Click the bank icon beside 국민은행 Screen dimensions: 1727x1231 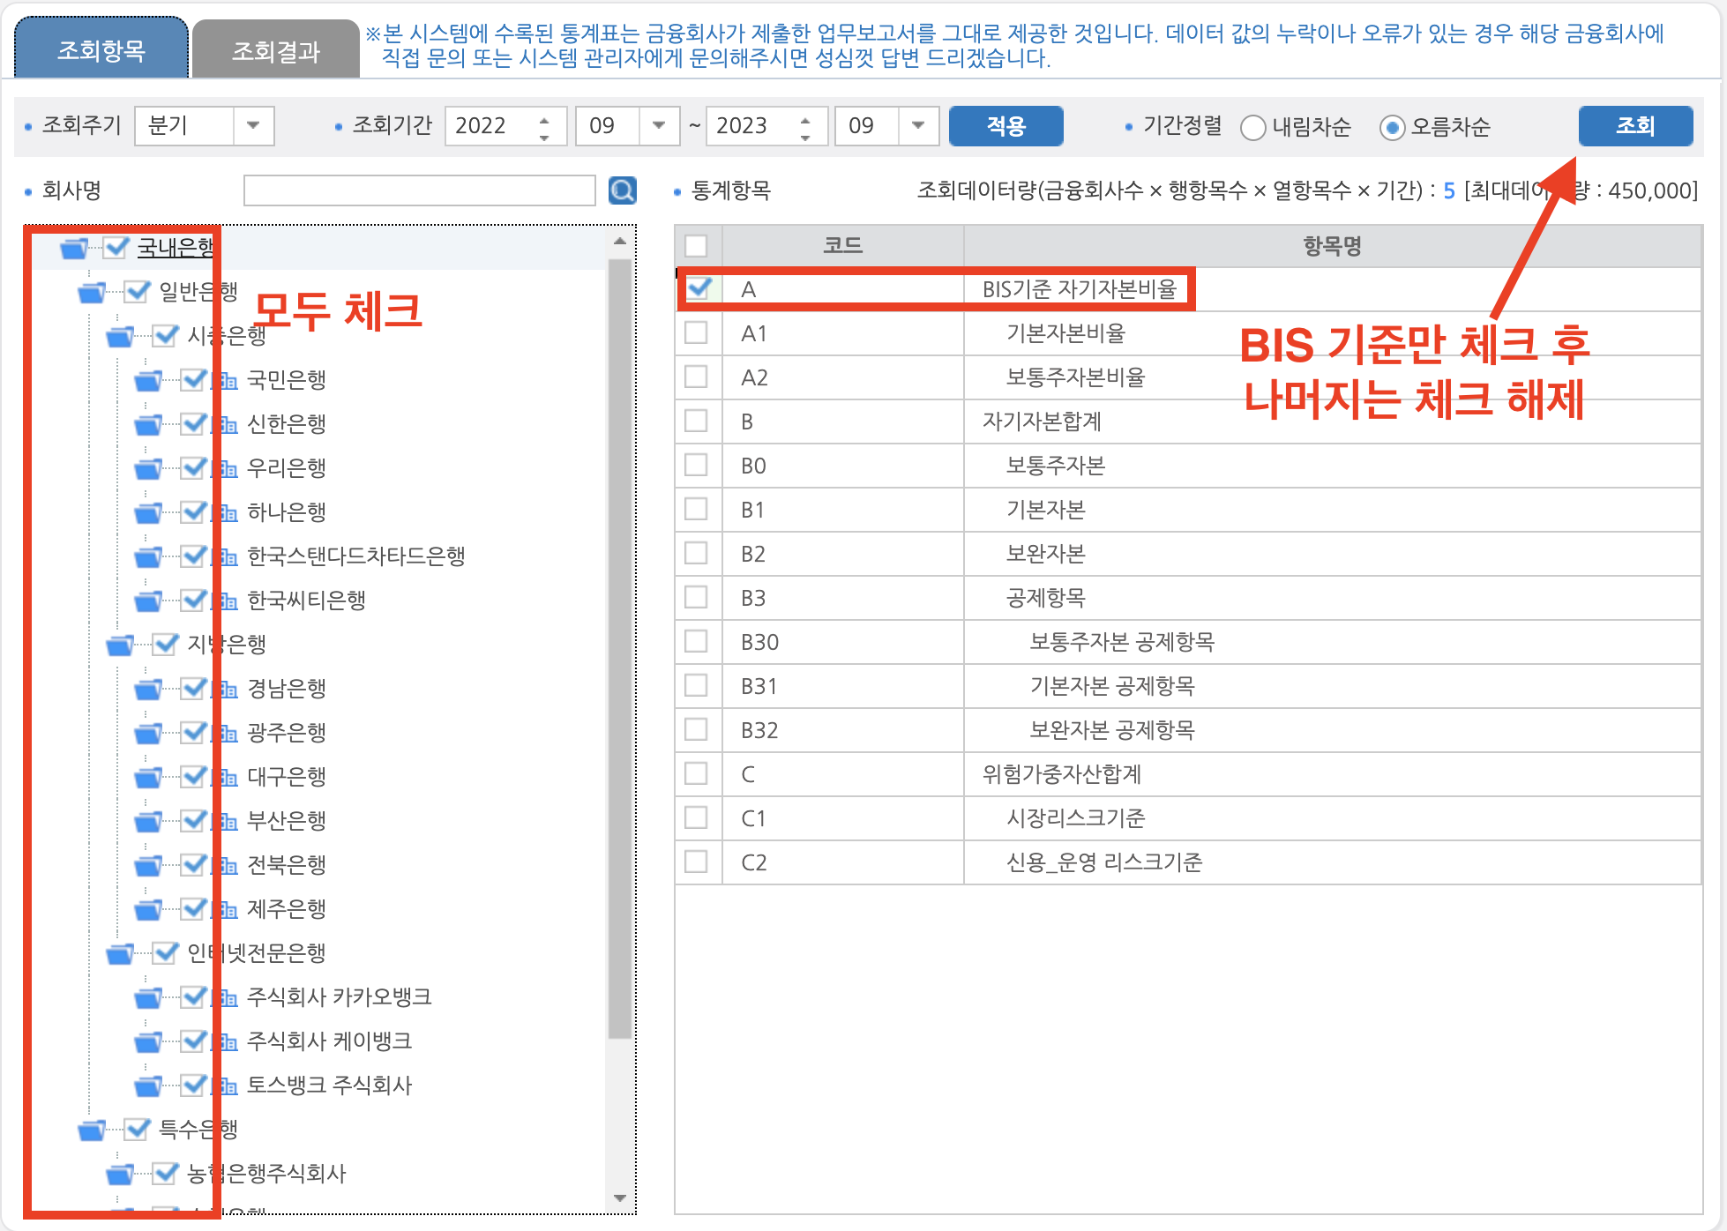[x=224, y=380]
